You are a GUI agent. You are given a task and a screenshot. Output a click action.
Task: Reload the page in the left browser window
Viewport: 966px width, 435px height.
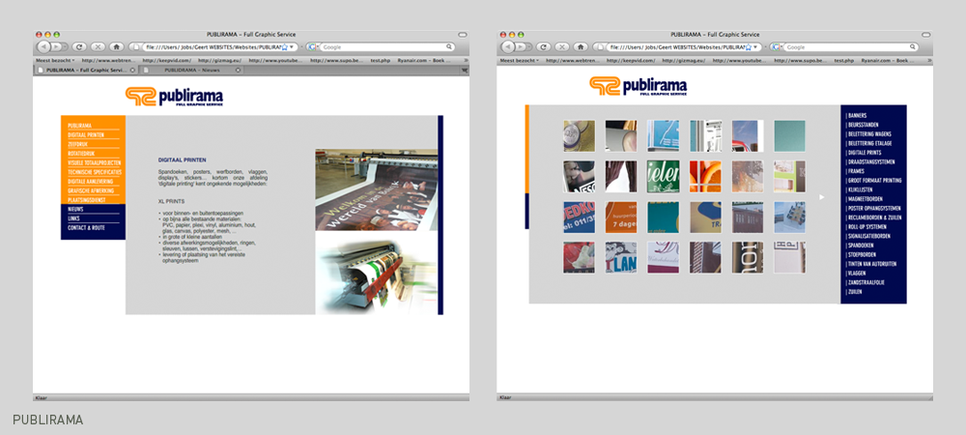point(79,46)
